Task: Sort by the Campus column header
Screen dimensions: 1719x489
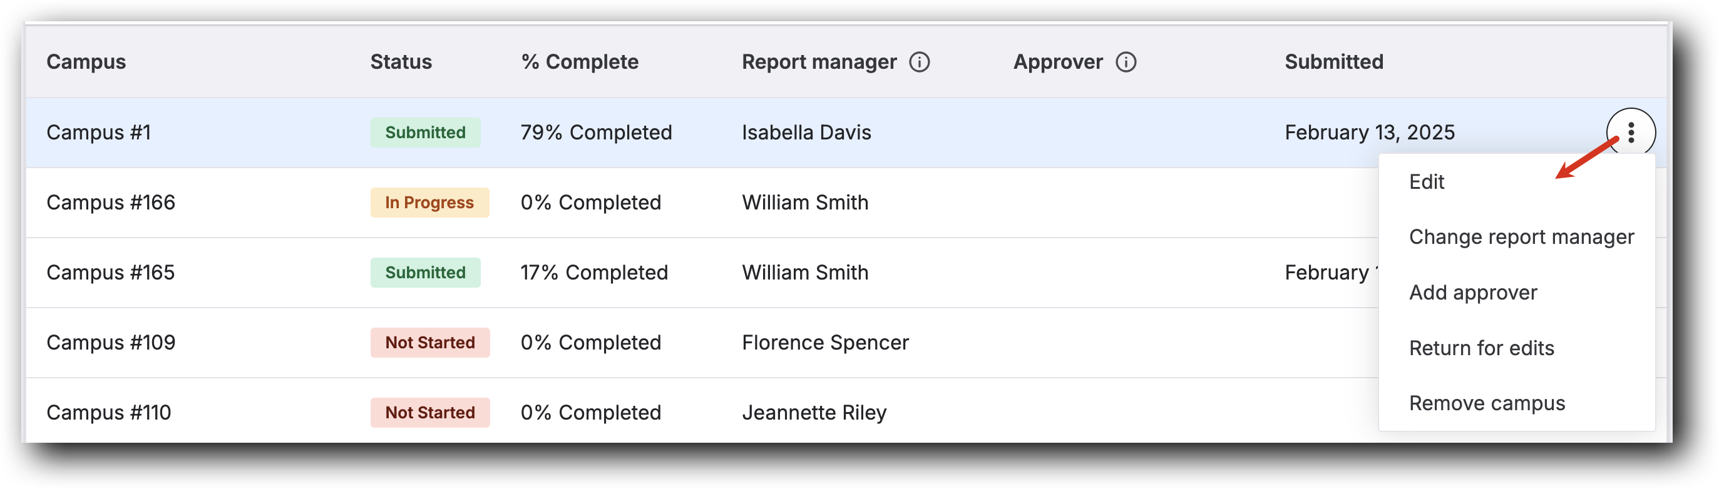Action: coord(87,61)
